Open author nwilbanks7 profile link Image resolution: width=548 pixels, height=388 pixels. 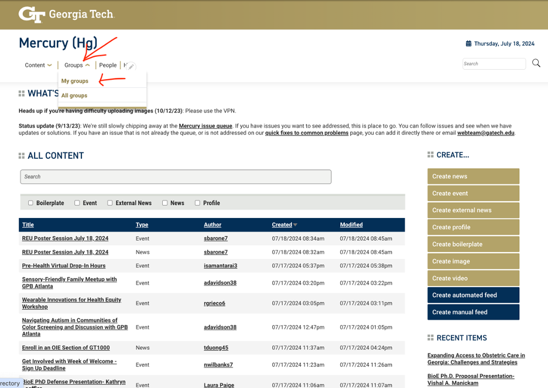tap(218, 365)
